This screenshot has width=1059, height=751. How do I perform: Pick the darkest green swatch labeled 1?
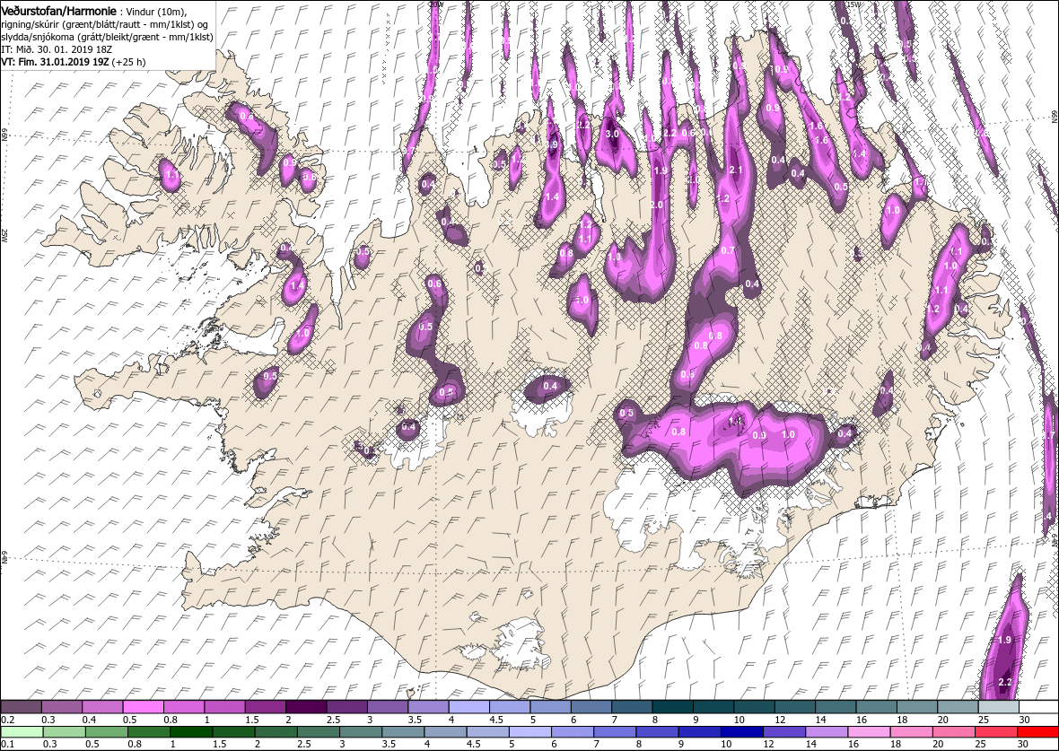[x=192, y=732]
